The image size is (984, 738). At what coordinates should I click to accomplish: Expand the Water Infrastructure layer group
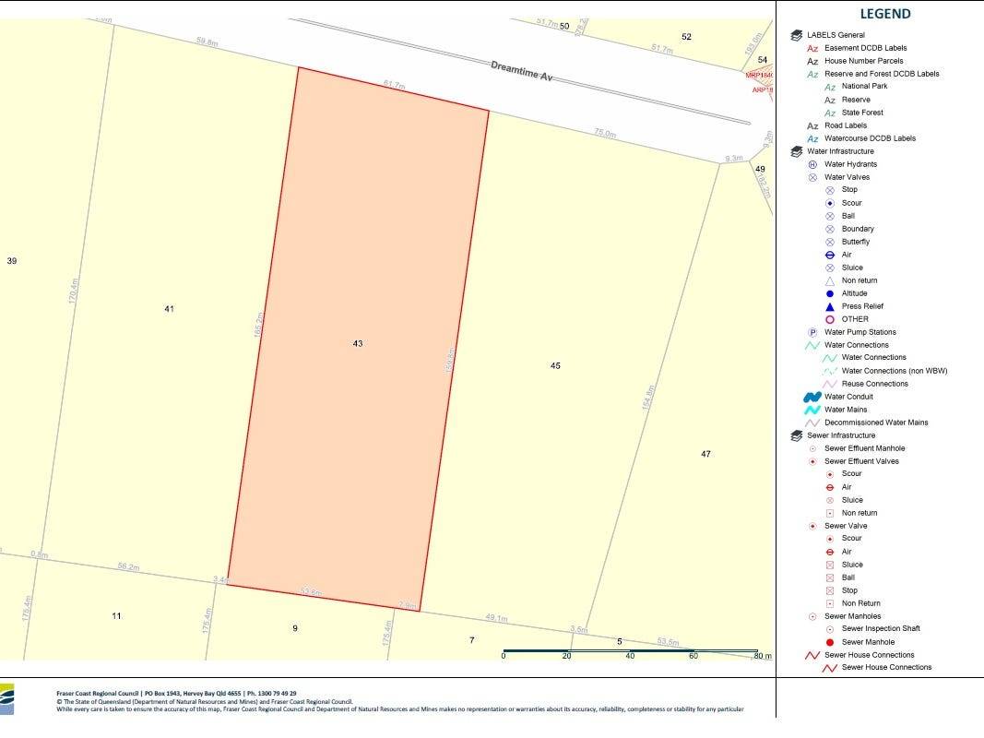pos(797,151)
